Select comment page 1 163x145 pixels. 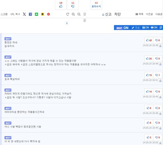(x=67, y=23)
